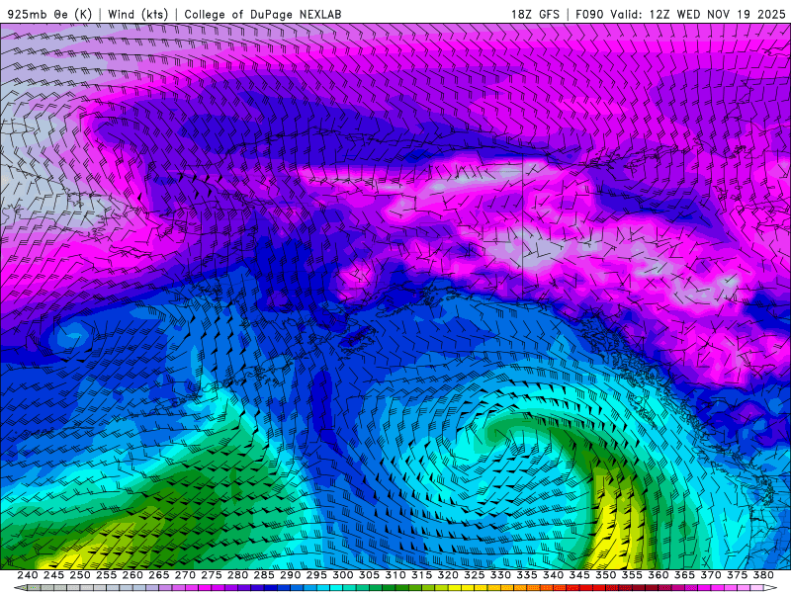Viewport: 791px width, 593px height.
Task: Click the 240 value on color scale
Action: pyautogui.click(x=28, y=575)
